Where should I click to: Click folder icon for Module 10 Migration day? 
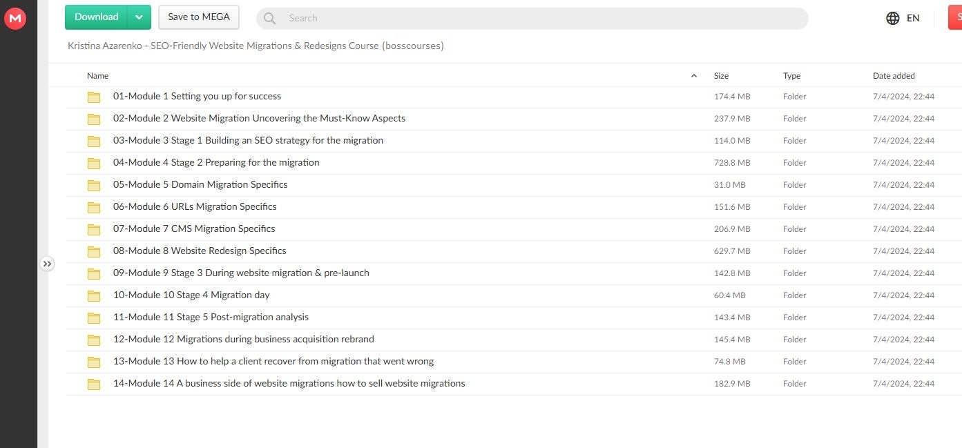click(x=94, y=295)
